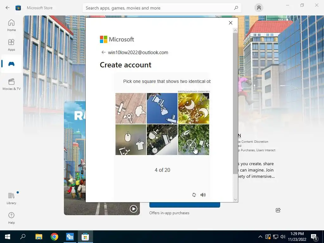Pick the blue-background puzzle square

162,108
